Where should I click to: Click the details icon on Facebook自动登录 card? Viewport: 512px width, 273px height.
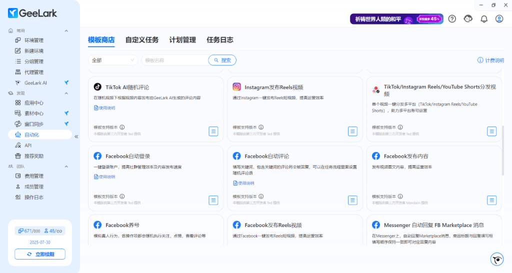[x=213, y=200]
